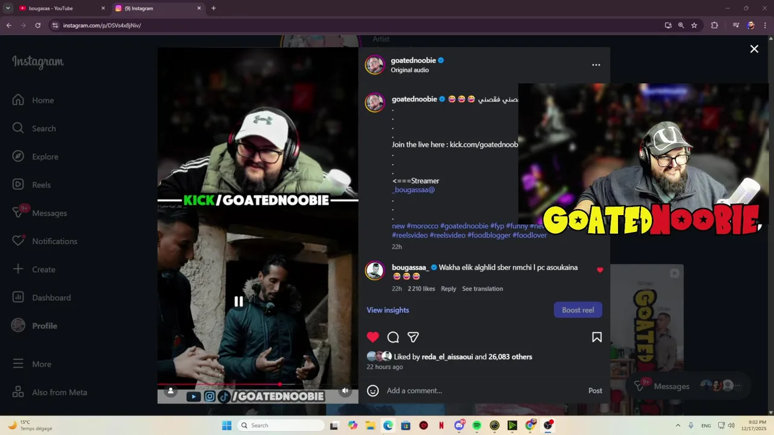The width and height of the screenshot is (774, 435).
Task: Open the Chrome profile avatar
Action: click(750, 25)
